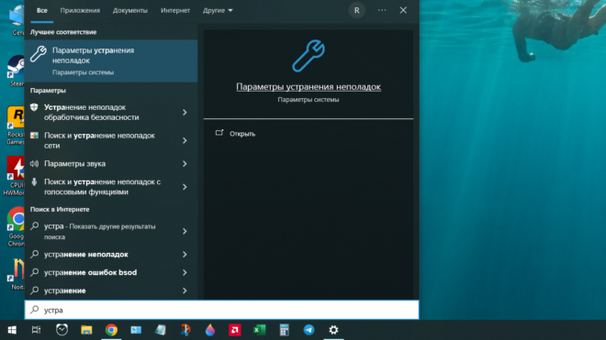
Task: Click the large blue wrench in the preview pane
Action: coord(309,56)
